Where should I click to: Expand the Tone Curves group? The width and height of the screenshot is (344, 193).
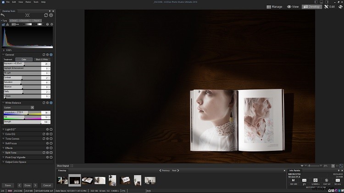(x=3, y=138)
